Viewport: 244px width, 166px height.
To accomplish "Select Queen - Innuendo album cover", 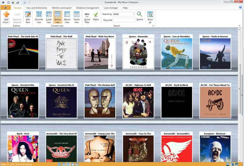I will (x=138, y=52).
